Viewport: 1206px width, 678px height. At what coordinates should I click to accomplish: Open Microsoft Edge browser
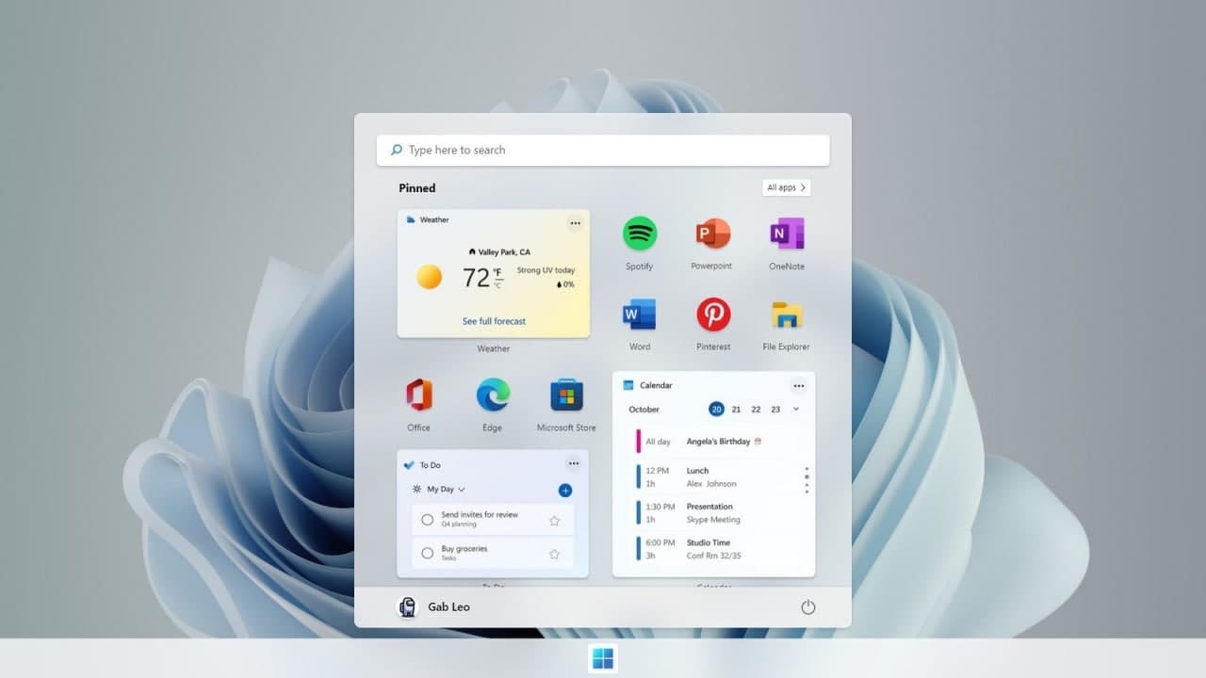[x=493, y=395]
